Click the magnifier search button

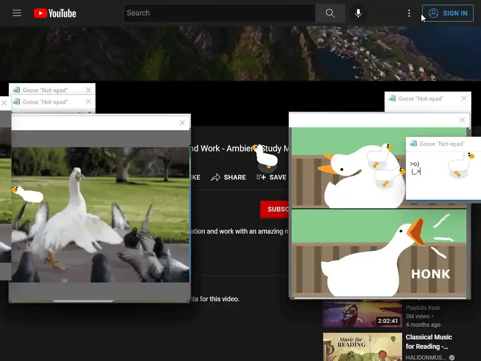[330, 13]
